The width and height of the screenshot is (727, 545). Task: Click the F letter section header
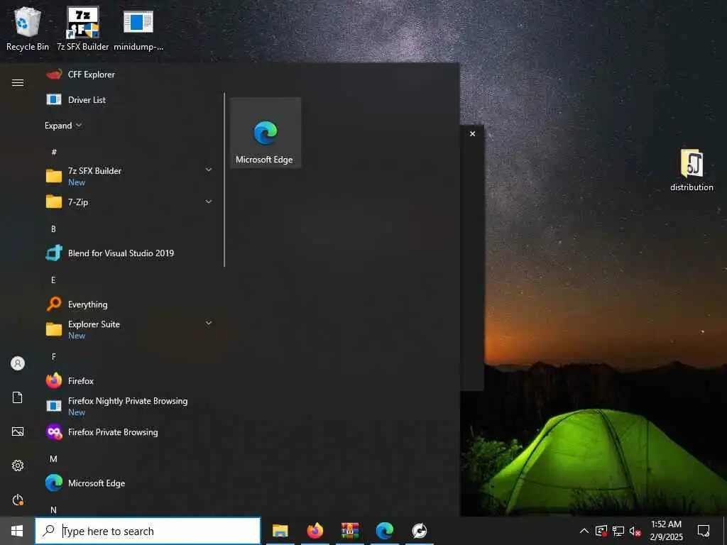click(x=53, y=356)
